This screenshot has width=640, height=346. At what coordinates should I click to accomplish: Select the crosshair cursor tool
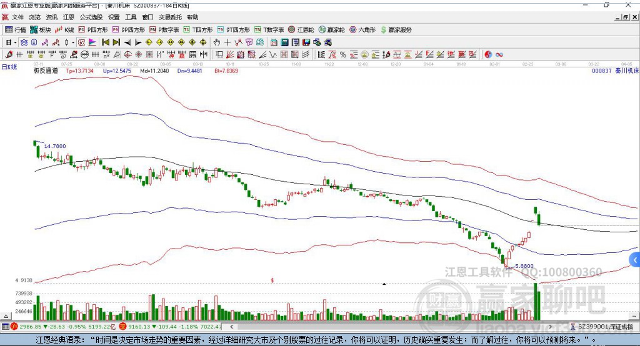[x=227, y=42]
